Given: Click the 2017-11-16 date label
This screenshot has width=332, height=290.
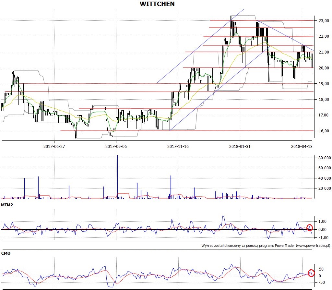Looking at the screenshot, I should click(x=178, y=146).
